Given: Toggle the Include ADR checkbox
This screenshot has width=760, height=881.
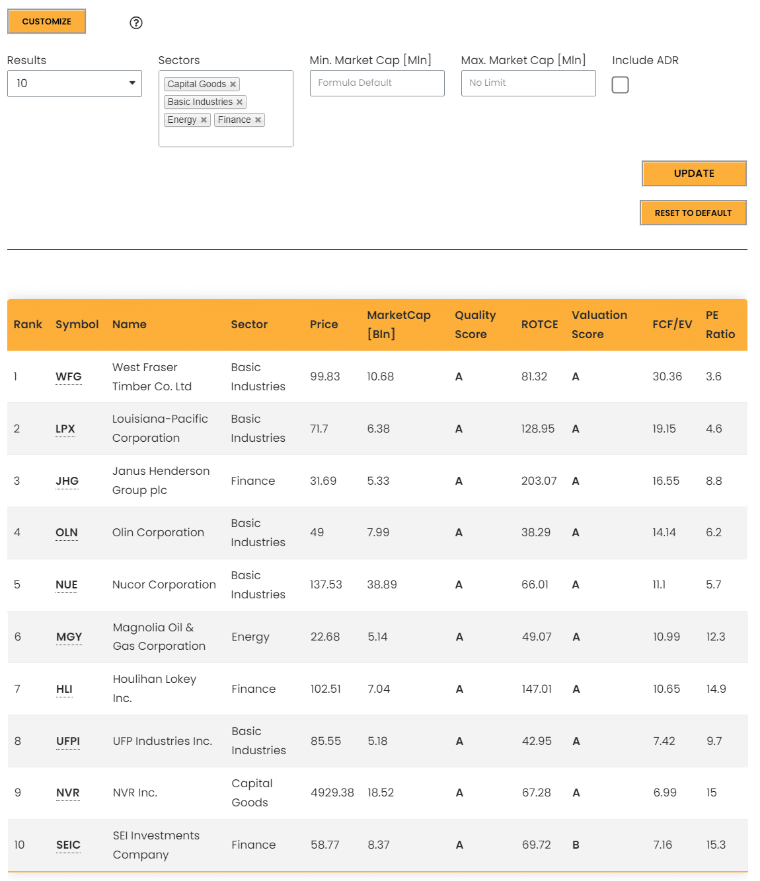Looking at the screenshot, I should click(x=620, y=85).
